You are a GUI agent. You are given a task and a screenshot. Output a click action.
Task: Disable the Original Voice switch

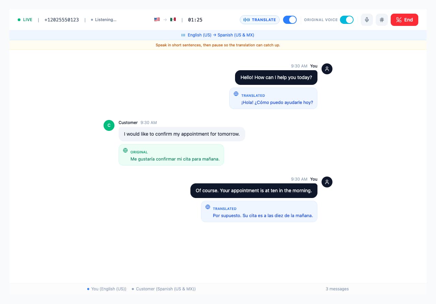point(347,20)
